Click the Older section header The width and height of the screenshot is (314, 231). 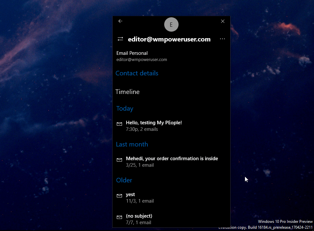pyautogui.click(x=124, y=180)
